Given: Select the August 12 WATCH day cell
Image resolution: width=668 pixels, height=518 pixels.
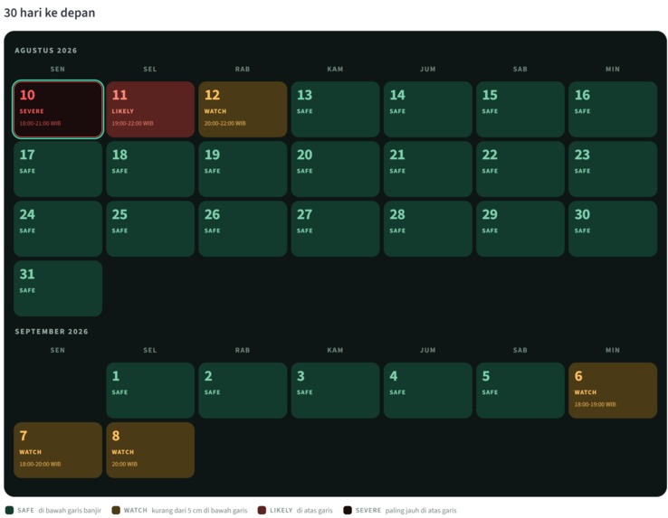Looking at the screenshot, I should (x=243, y=109).
